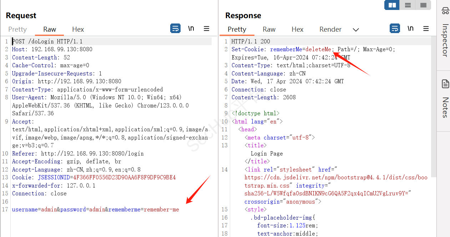This screenshot has height=237, width=450.
Task: Switch to Request Hex tab
Action: point(78,29)
